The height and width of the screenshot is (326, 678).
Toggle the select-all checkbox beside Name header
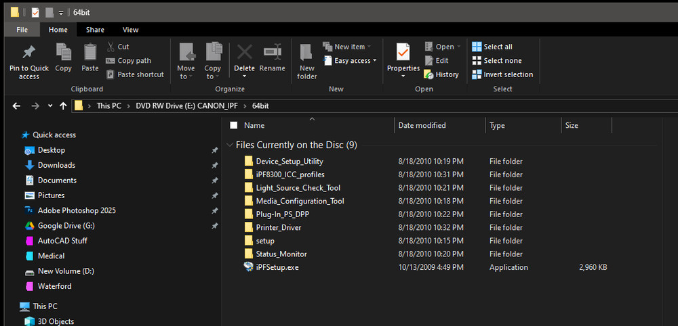[x=234, y=125]
